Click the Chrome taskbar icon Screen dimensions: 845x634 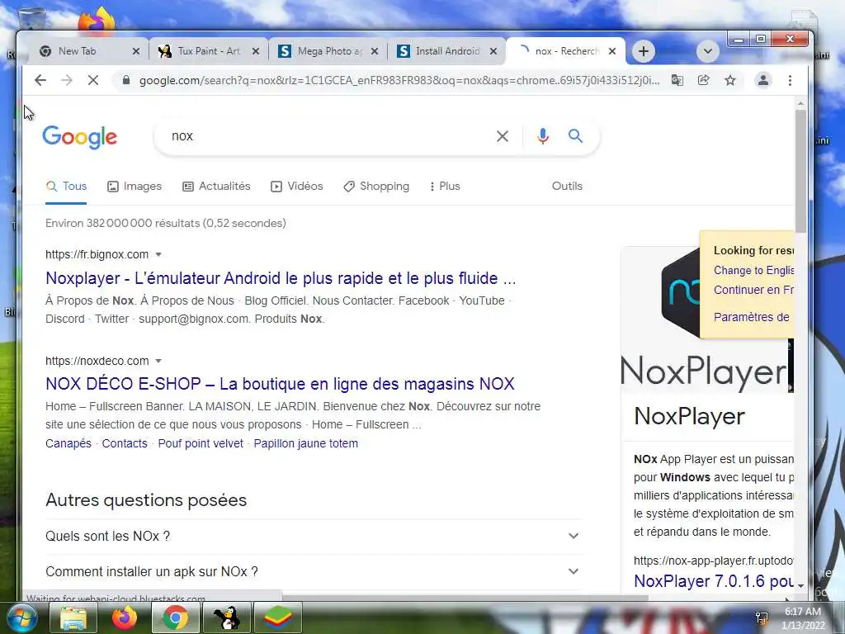coord(175,617)
